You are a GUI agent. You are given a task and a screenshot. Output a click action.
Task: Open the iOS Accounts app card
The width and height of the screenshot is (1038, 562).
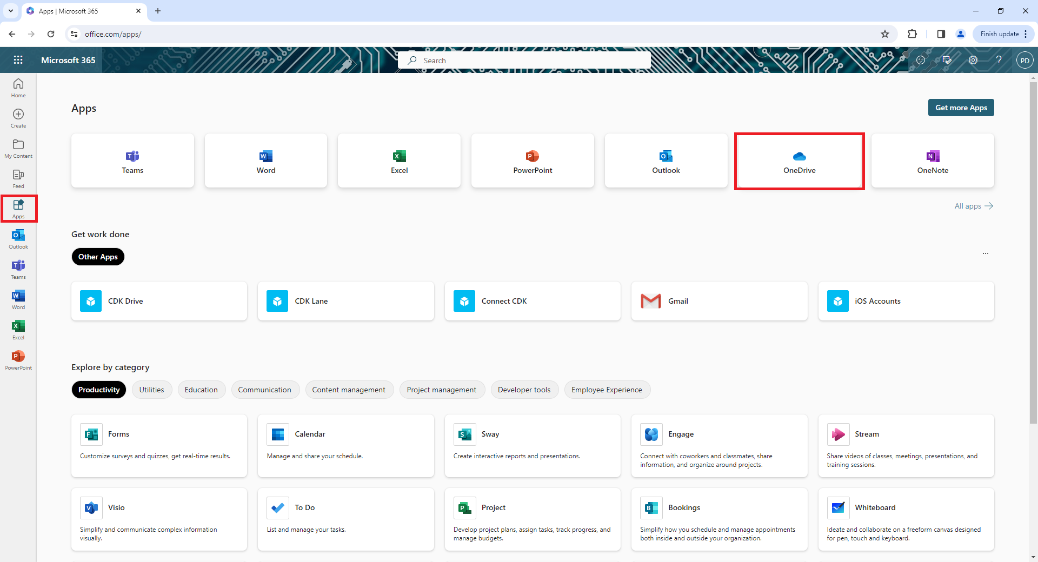coord(906,301)
